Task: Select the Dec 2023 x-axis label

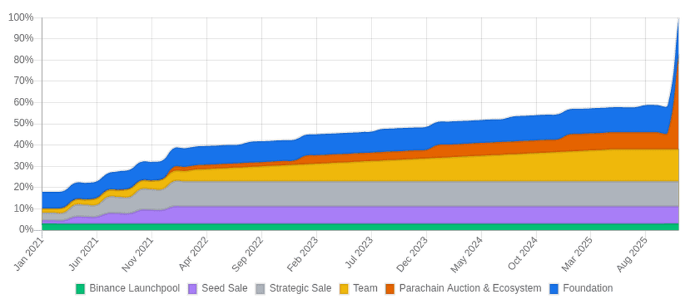Action: point(414,254)
